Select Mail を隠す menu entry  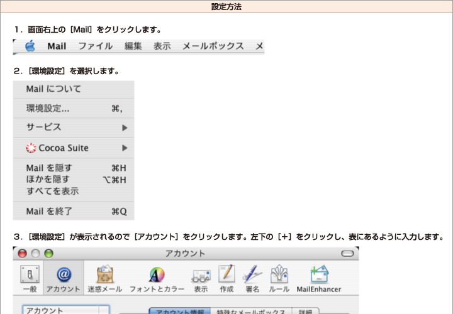(x=74, y=168)
